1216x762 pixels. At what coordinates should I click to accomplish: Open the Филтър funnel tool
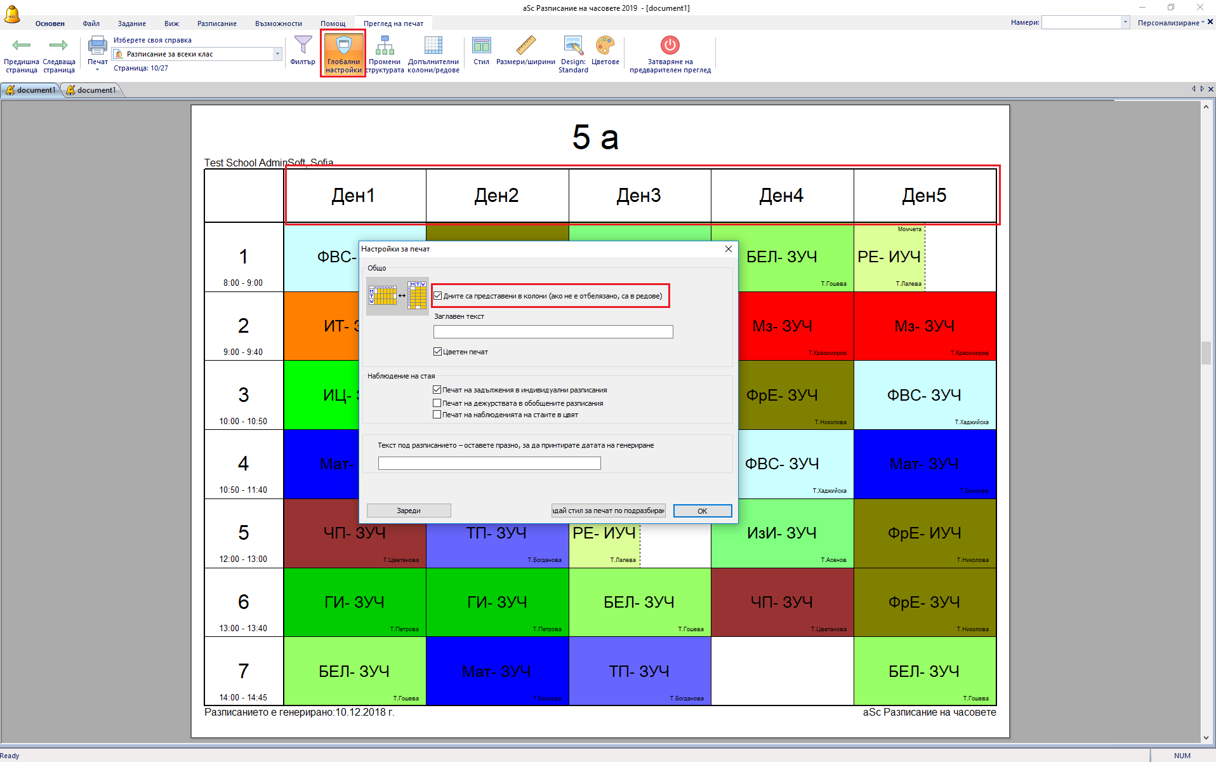click(303, 46)
